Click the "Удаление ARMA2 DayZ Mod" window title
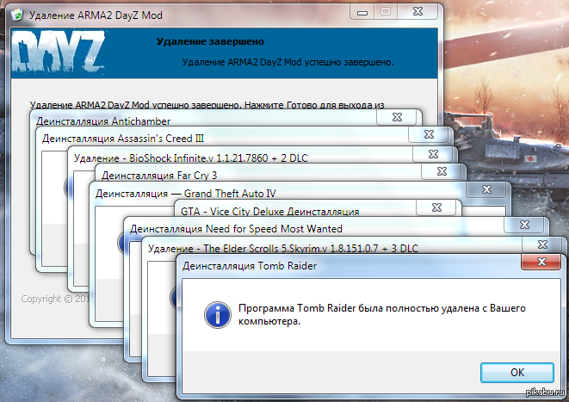Screen dimensions: 569x402 click(96, 15)
